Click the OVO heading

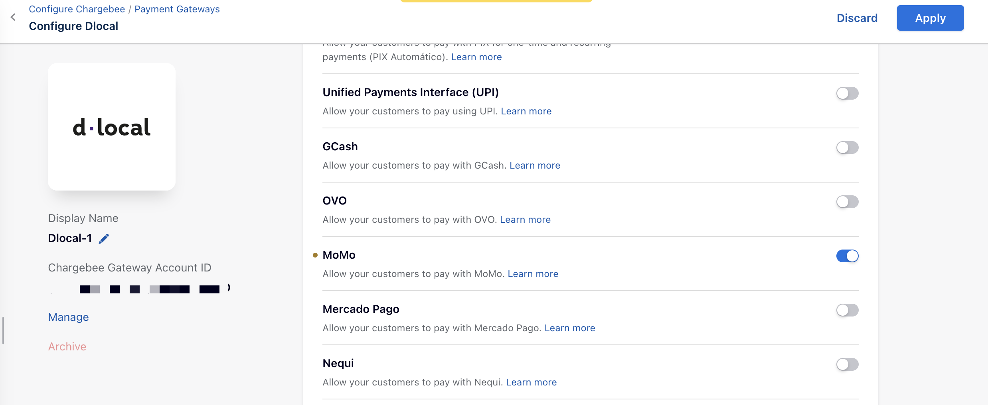334,201
